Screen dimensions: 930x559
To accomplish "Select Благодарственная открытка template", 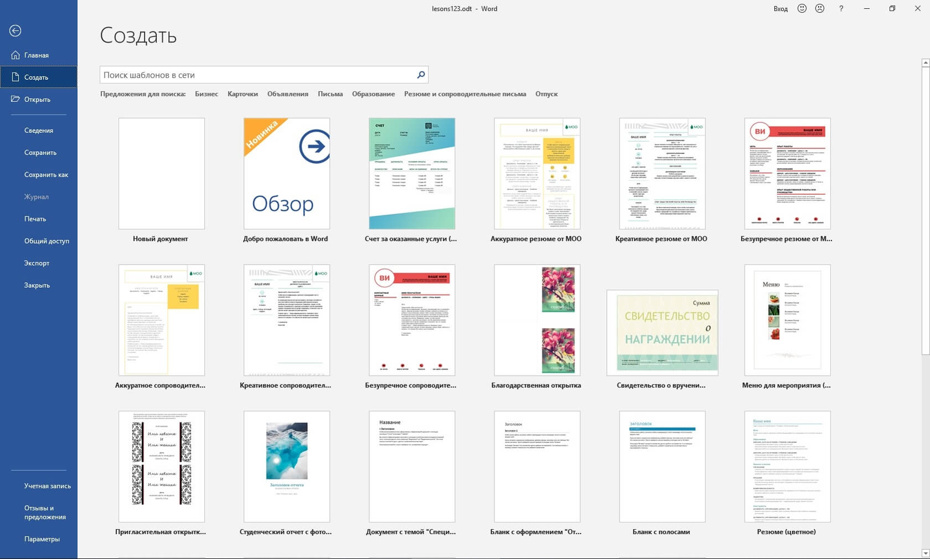I will [537, 320].
